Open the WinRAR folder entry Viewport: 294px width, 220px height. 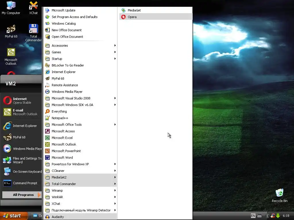click(x=80, y=197)
